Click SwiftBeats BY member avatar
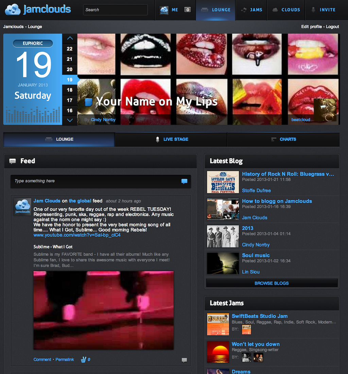 click(246, 330)
